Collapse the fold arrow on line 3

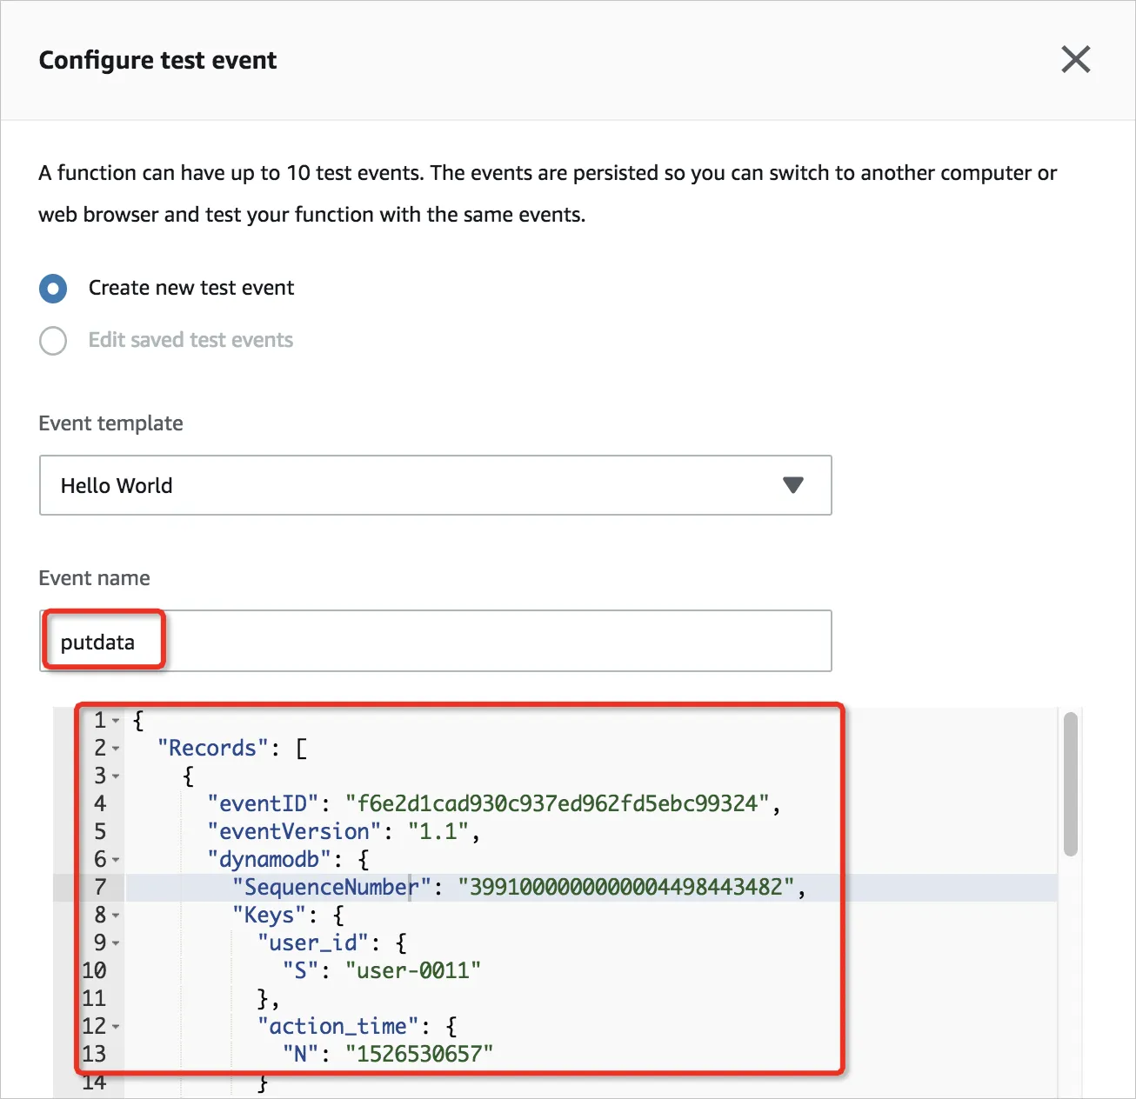[116, 776]
